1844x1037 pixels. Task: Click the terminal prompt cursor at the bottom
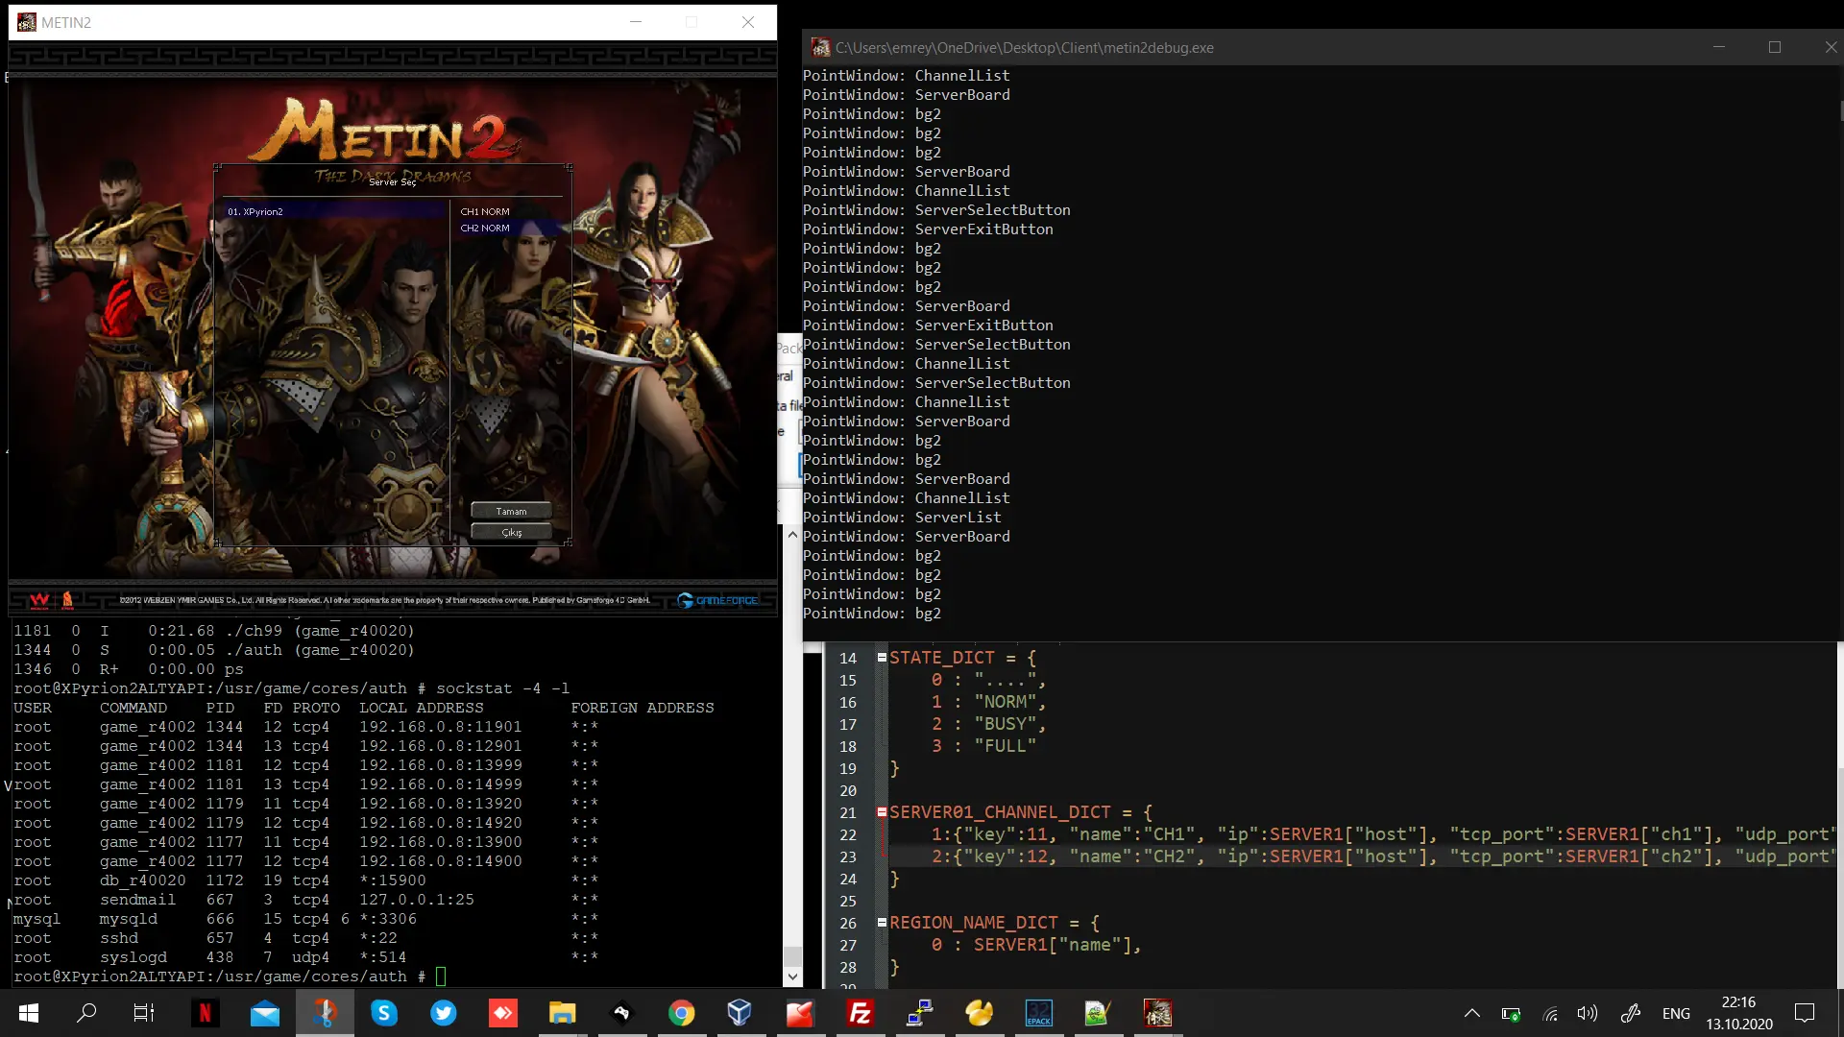coord(441,977)
